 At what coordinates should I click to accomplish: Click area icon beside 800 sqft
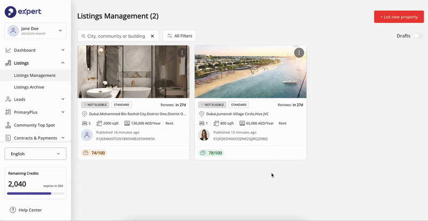(x=216, y=123)
